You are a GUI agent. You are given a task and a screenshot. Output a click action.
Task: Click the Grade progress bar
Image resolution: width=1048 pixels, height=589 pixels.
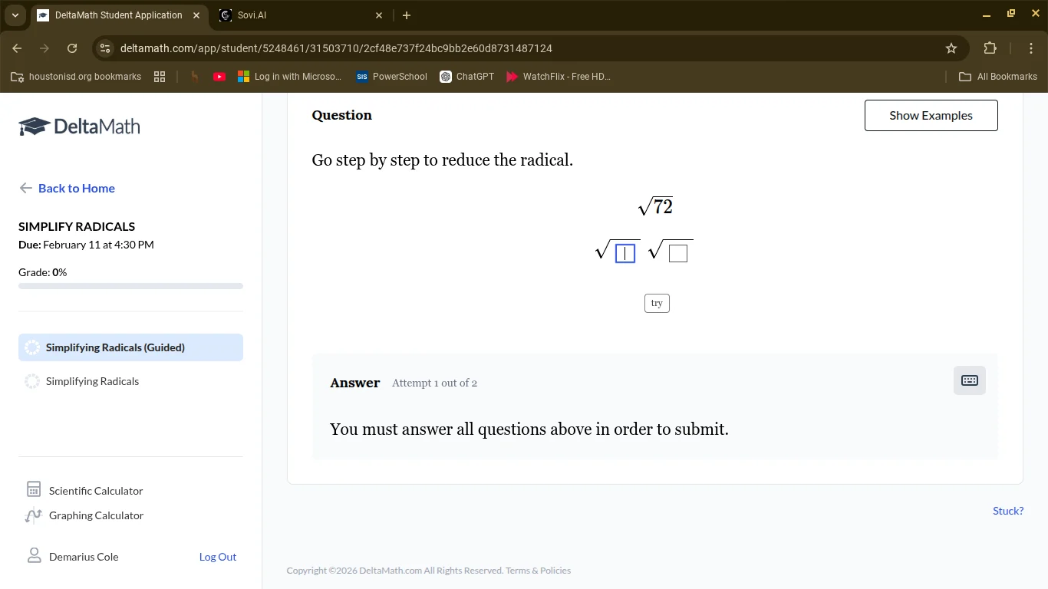130,285
